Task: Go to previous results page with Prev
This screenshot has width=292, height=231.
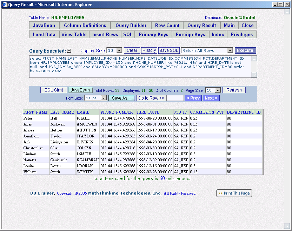Action: 193,98
